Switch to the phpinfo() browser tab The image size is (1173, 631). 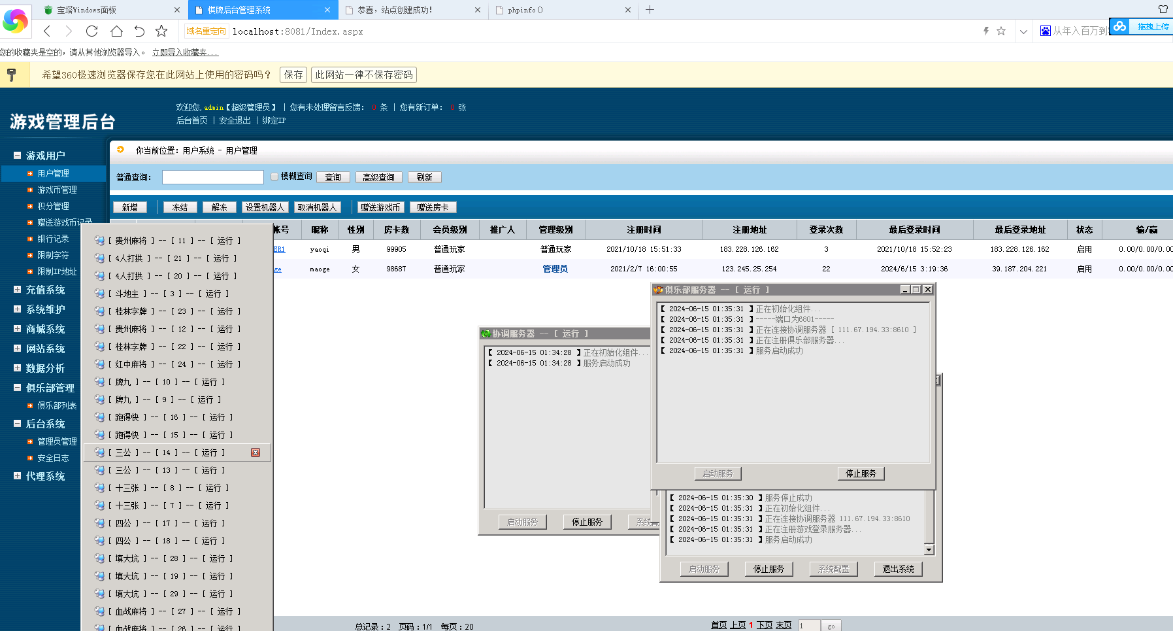click(x=564, y=10)
